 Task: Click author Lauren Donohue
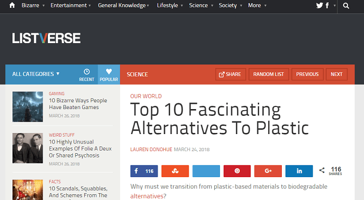[151, 150]
